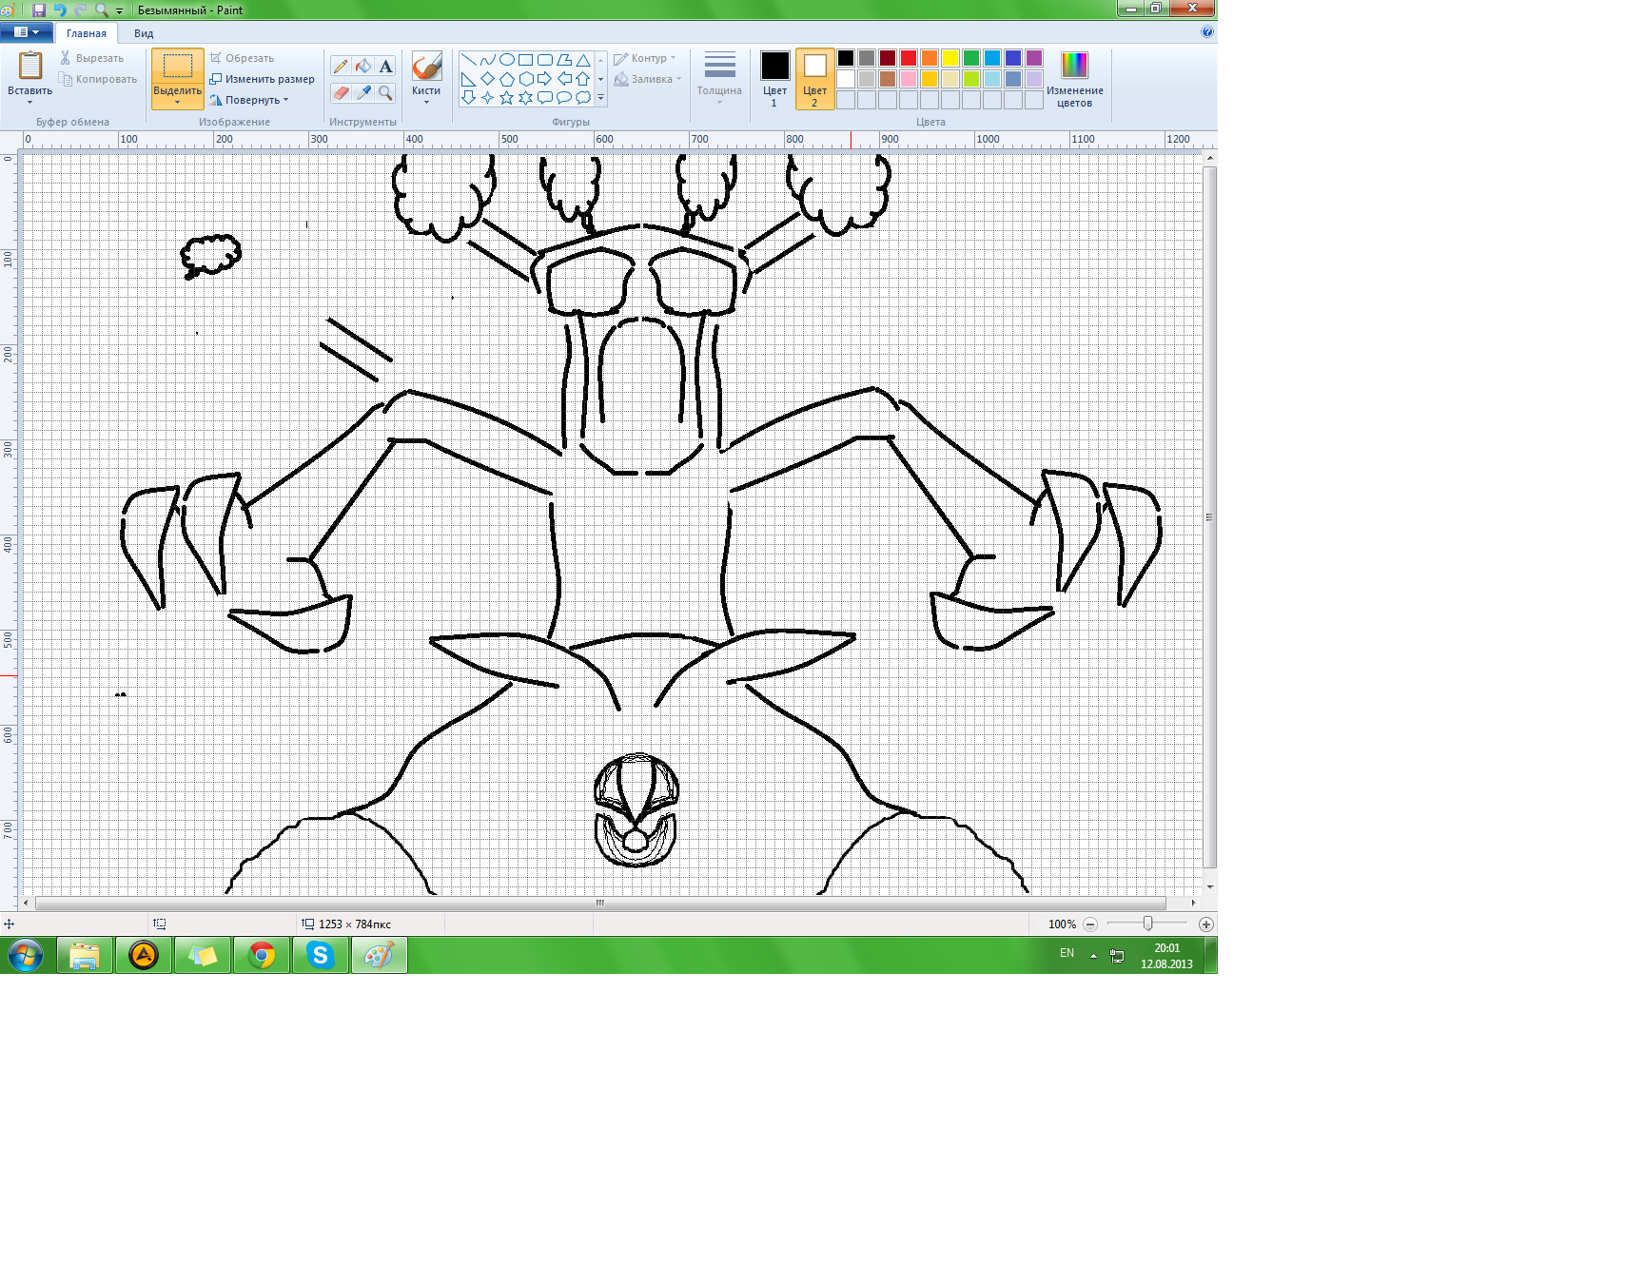Choose the Triangle shape

click(x=583, y=60)
